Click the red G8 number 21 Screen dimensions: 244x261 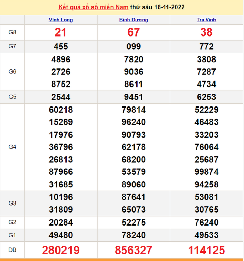[61, 32]
